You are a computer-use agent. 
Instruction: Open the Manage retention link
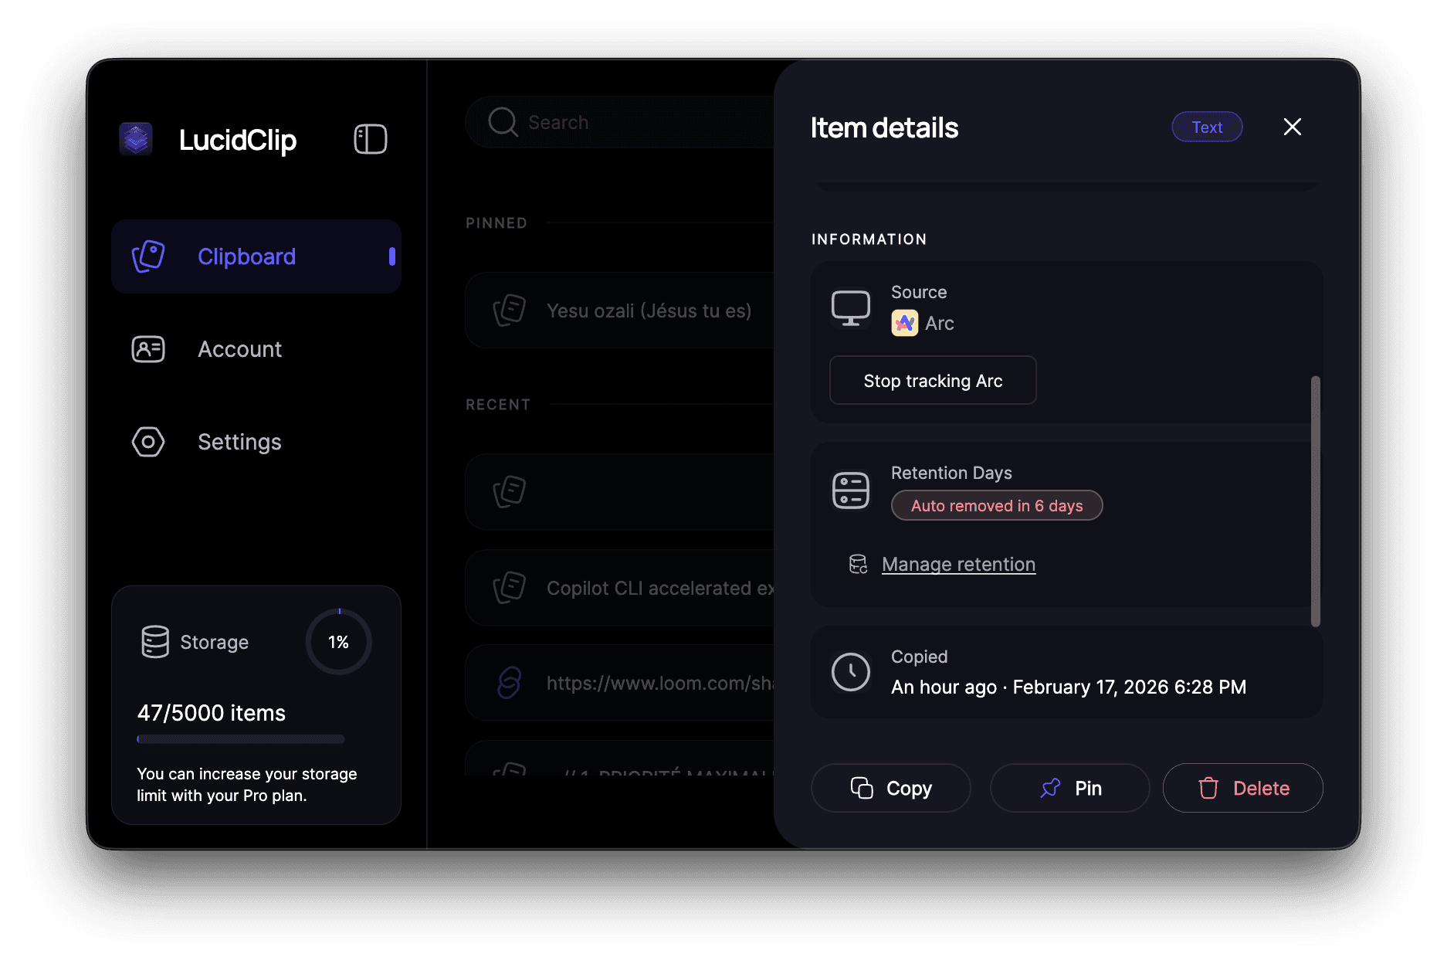tap(958, 564)
